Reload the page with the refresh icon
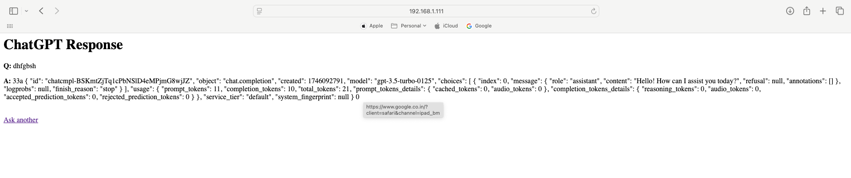The image size is (851, 178). (594, 11)
